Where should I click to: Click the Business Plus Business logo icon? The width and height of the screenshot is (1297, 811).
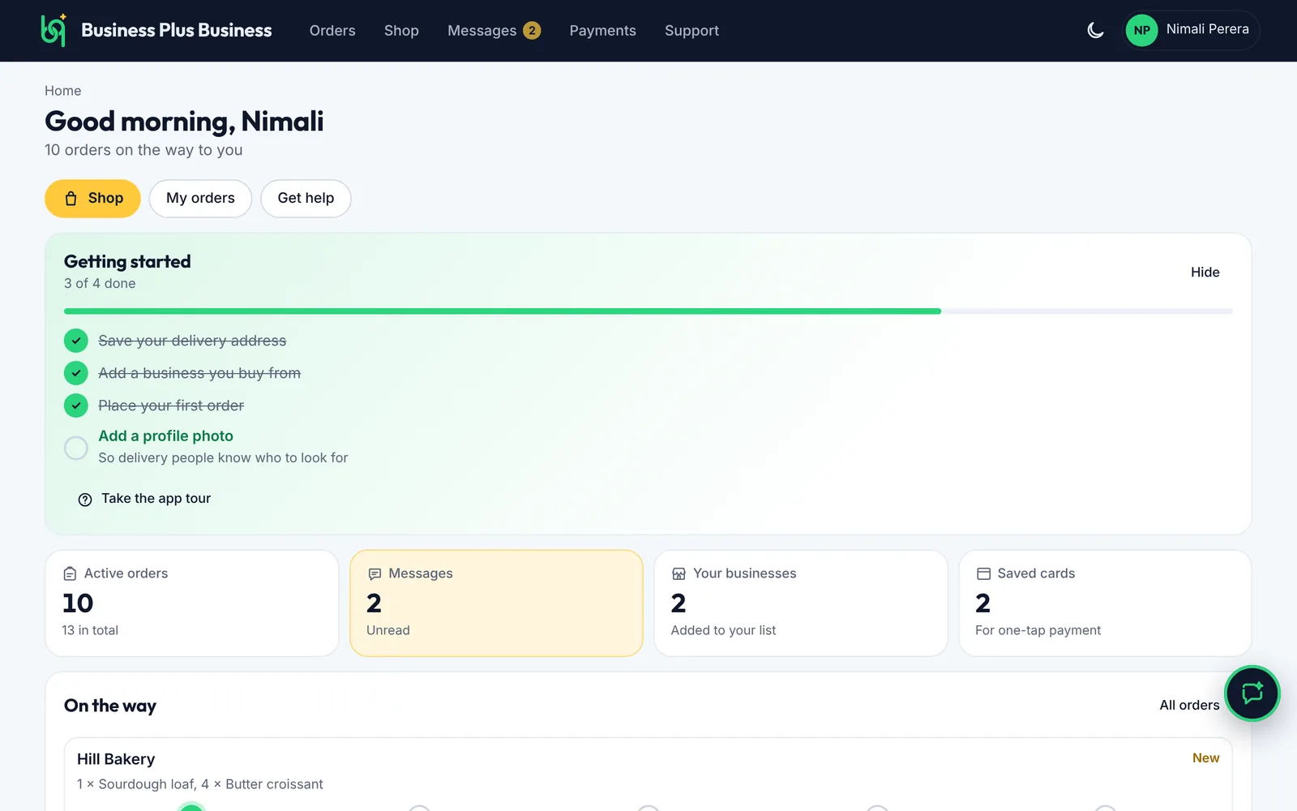coord(54,30)
